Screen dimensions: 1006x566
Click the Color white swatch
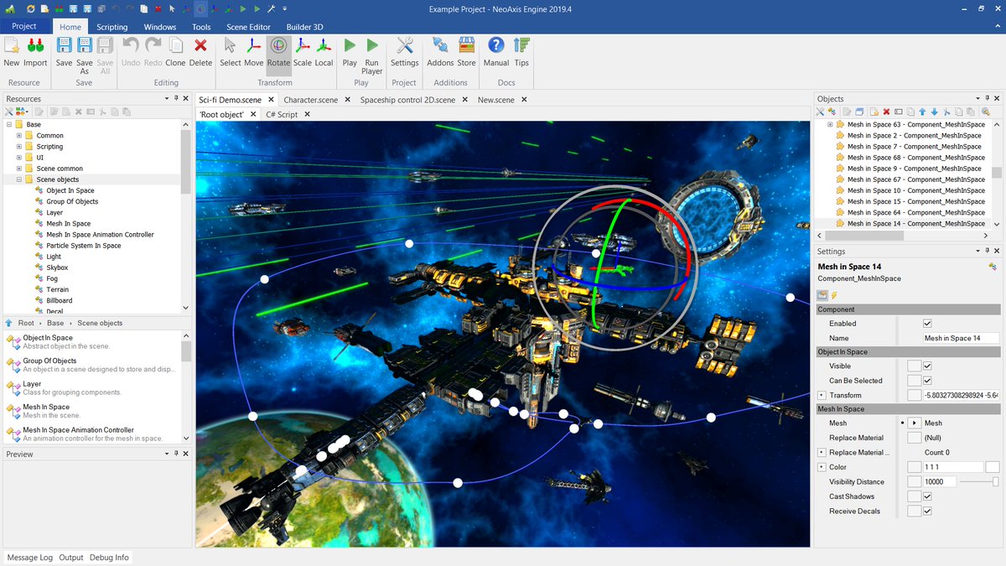click(x=992, y=467)
